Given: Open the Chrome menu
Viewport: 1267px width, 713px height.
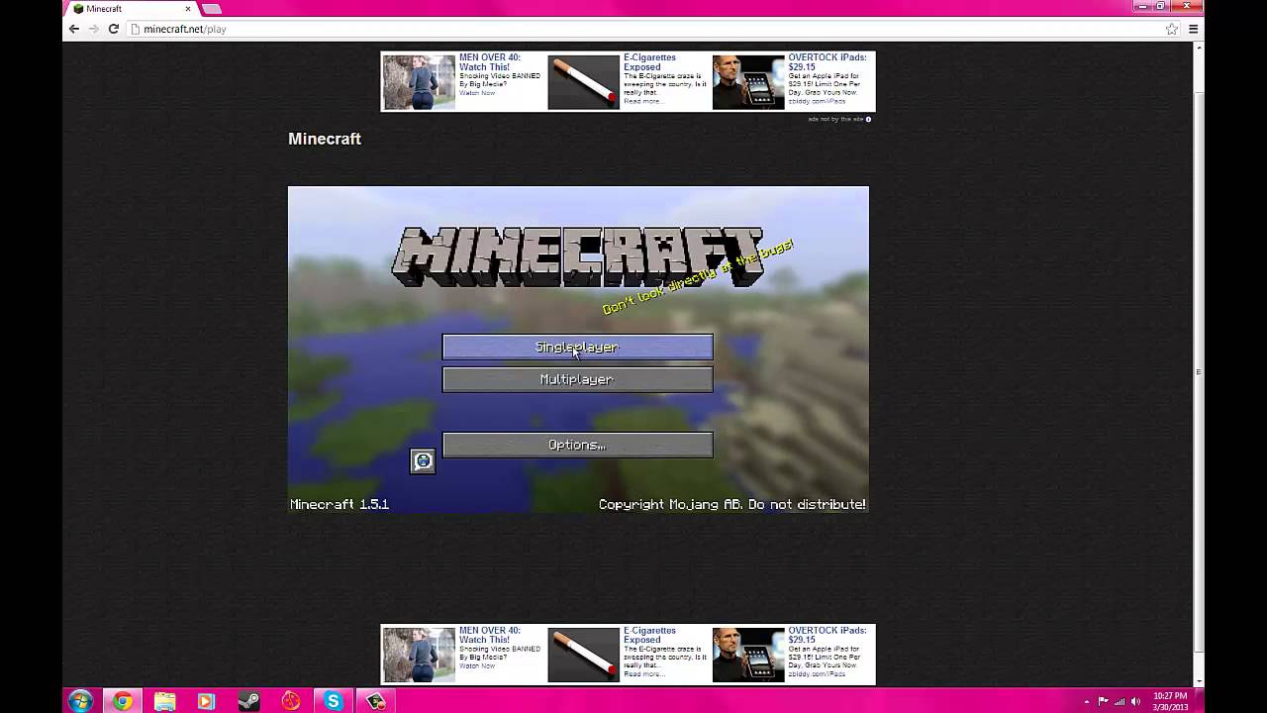Looking at the screenshot, I should tap(1194, 29).
